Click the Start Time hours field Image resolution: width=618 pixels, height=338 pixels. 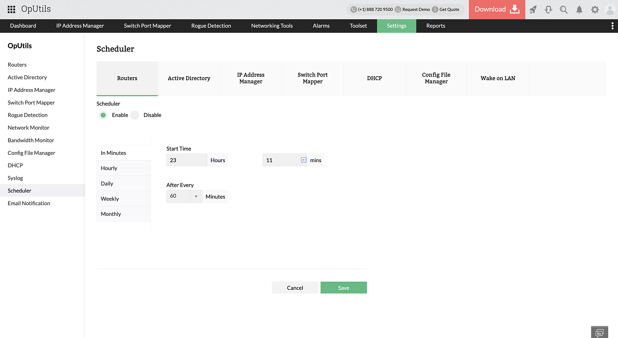186,160
